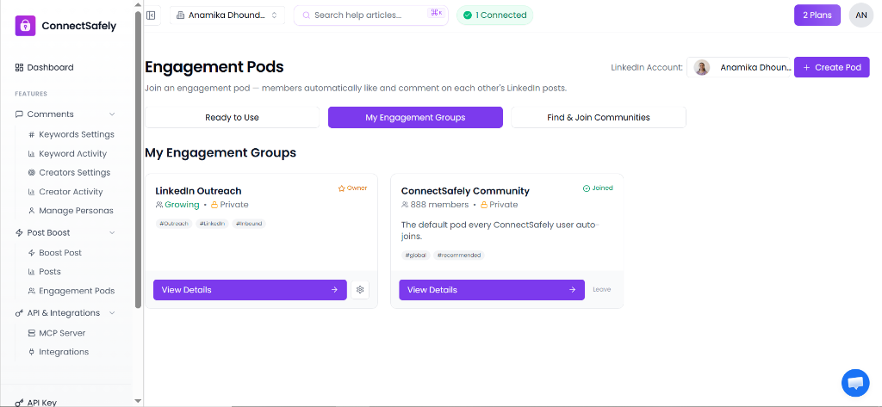The width and height of the screenshot is (882, 407).
Task: Collapse the Comments section chevron
Action: click(112, 114)
